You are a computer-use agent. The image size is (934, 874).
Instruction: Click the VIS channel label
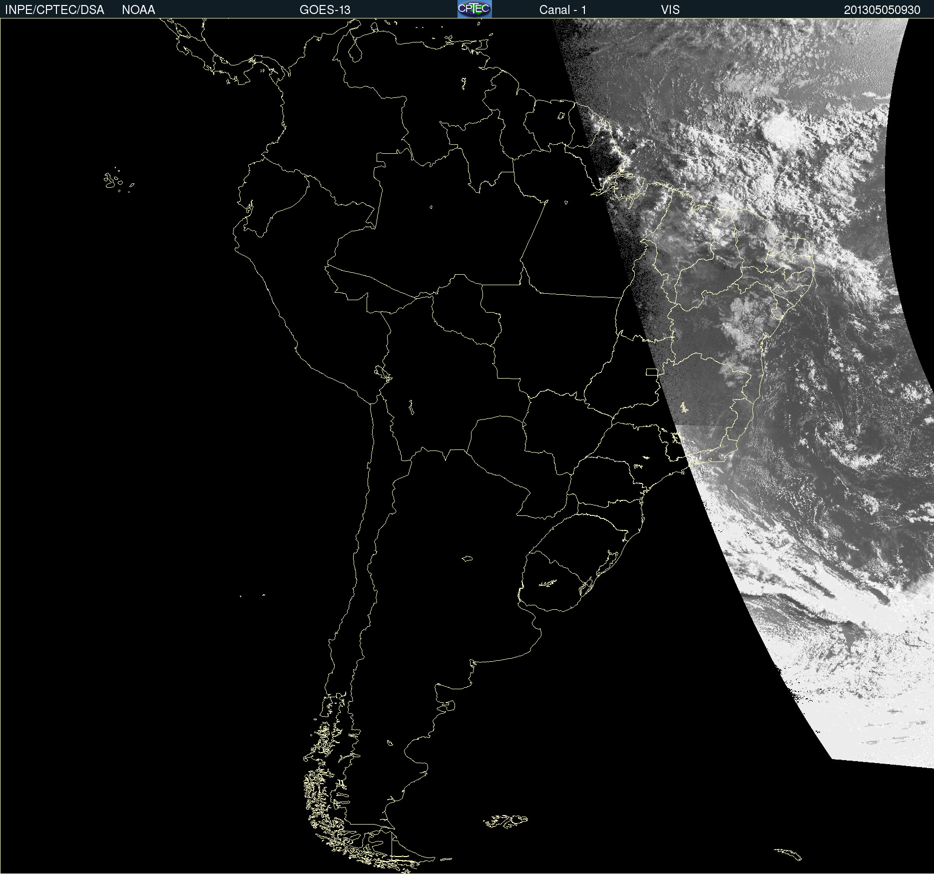[670, 10]
